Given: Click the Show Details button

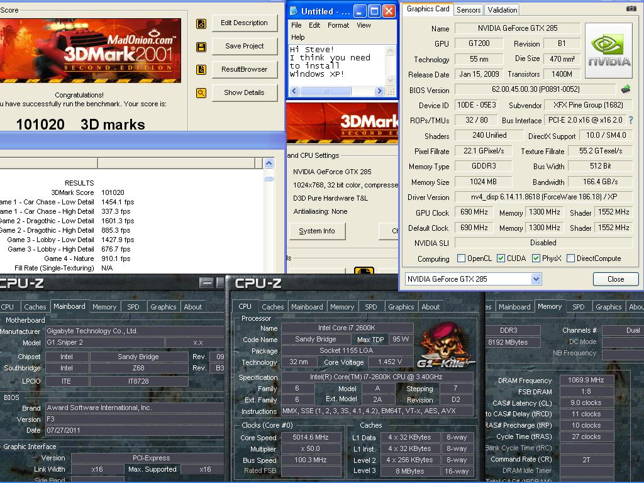Looking at the screenshot, I should 245,93.
